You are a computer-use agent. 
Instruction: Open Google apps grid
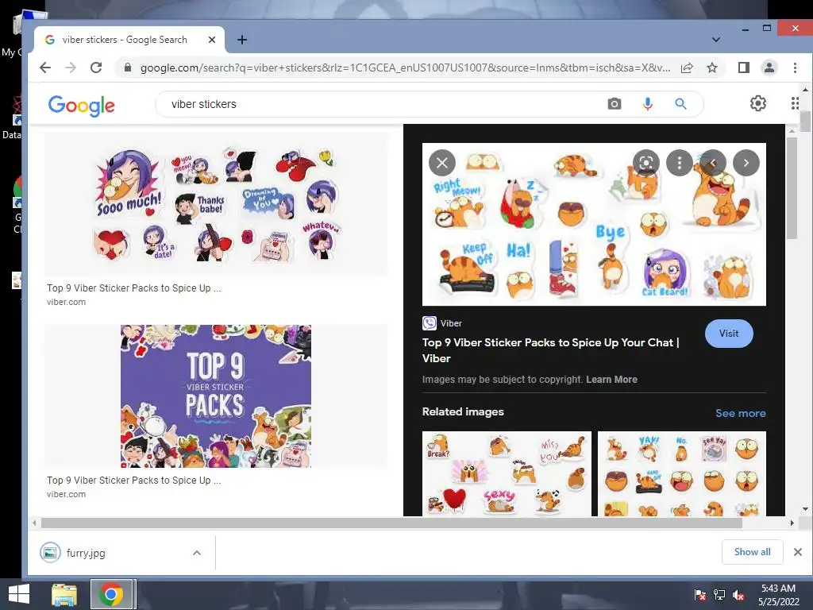point(796,103)
